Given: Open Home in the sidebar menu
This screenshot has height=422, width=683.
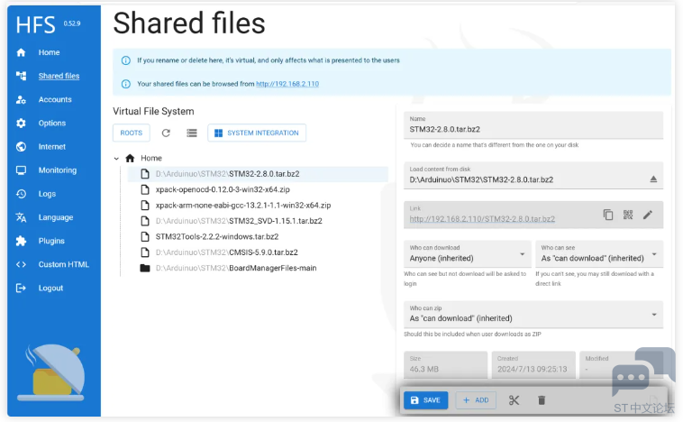Looking at the screenshot, I should (49, 52).
